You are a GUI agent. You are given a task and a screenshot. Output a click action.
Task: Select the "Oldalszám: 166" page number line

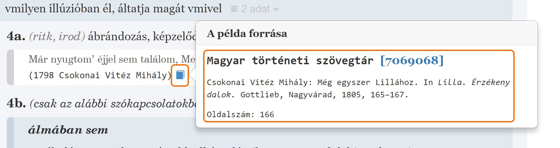[x=240, y=115]
